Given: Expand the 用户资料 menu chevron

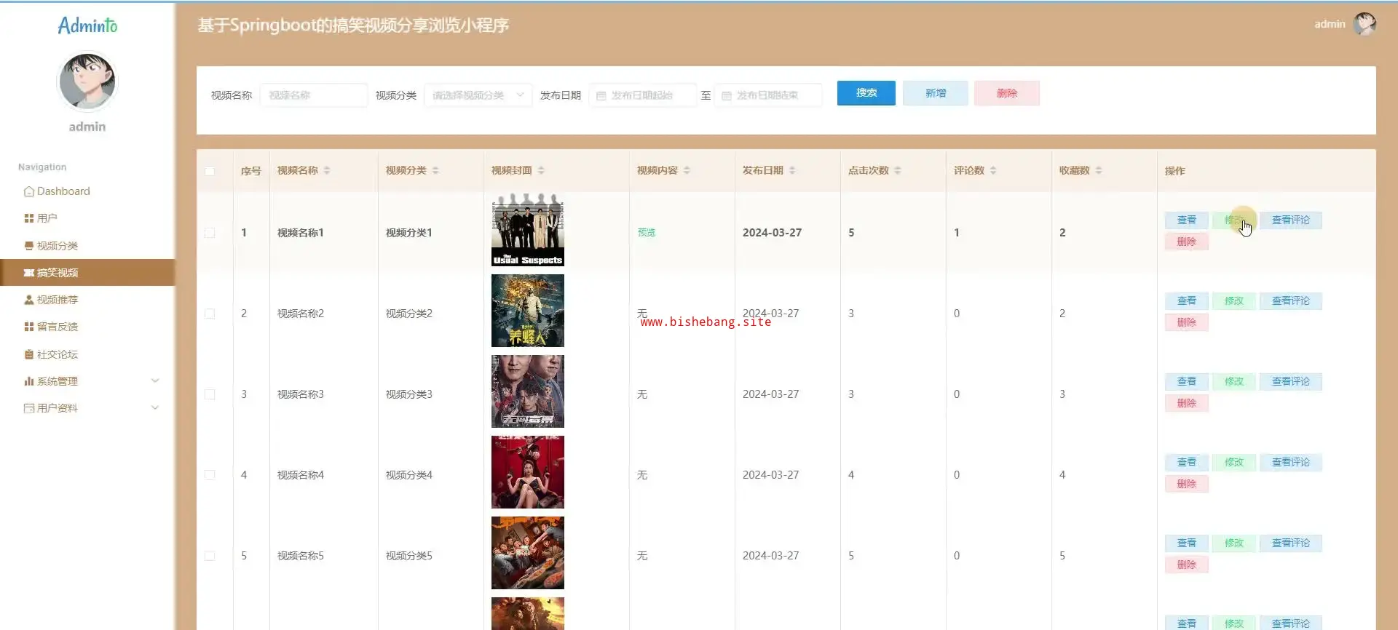Looking at the screenshot, I should (155, 407).
